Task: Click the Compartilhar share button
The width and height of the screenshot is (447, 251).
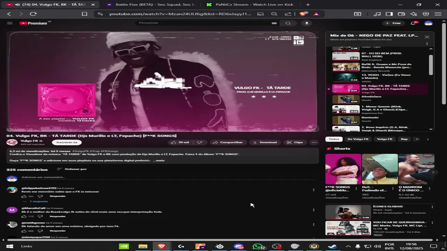Action: (228, 142)
